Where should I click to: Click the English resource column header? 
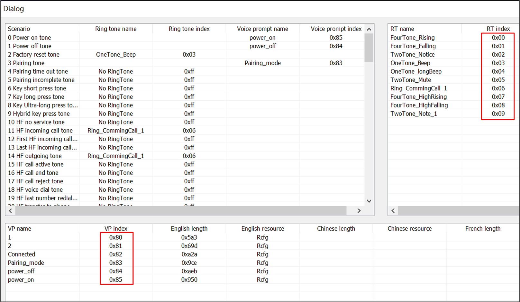[x=263, y=229]
